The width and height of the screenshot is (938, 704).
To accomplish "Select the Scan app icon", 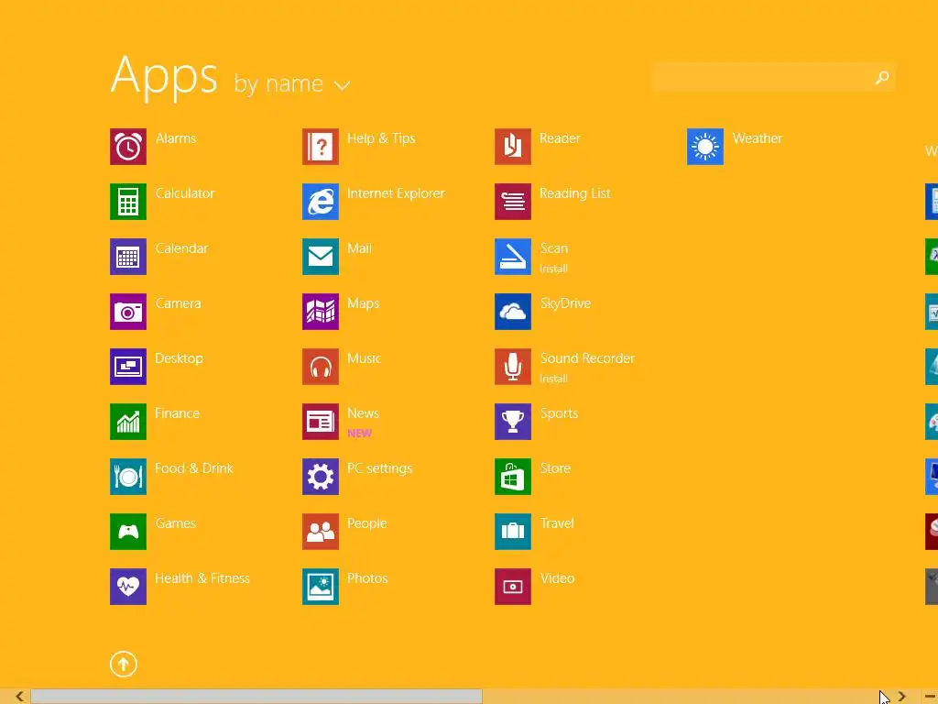I will coord(513,257).
